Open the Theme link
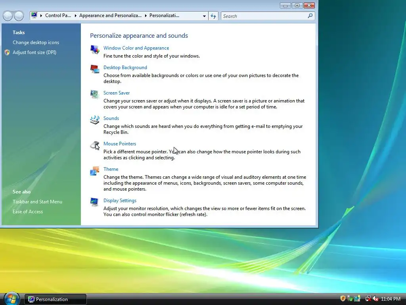 pyautogui.click(x=111, y=169)
